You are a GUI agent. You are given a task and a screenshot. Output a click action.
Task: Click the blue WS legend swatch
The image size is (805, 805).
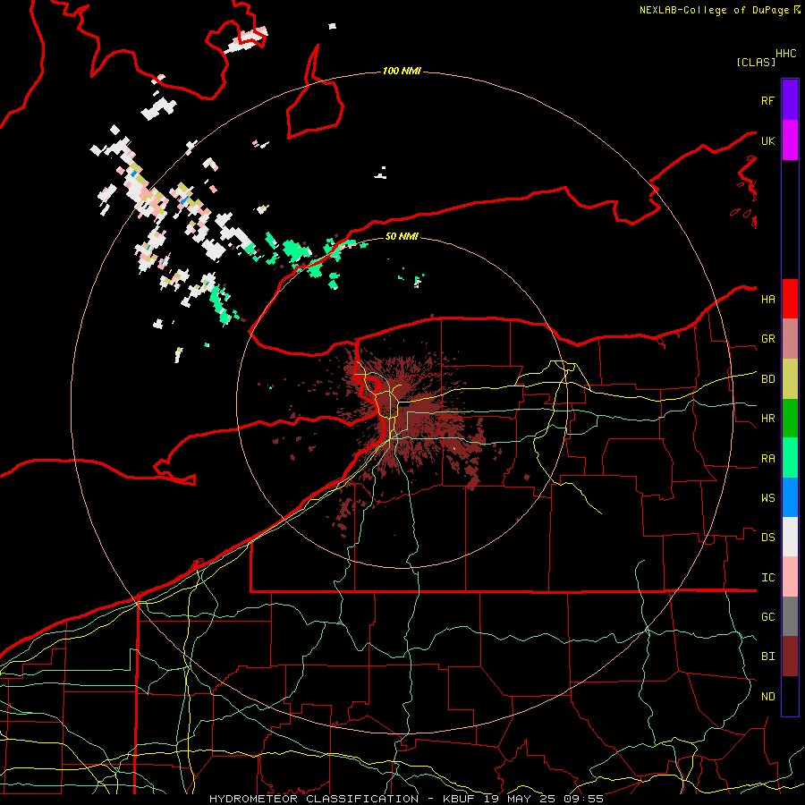click(x=790, y=497)
